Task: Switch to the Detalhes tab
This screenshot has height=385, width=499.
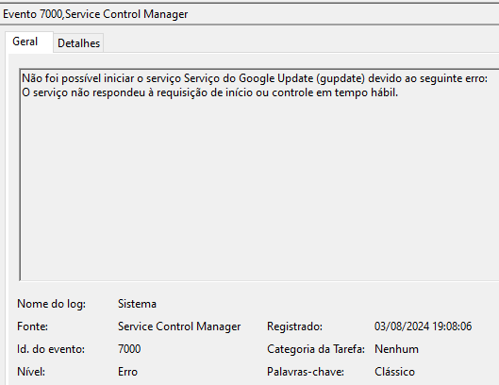Action: [x=78, y=43]
